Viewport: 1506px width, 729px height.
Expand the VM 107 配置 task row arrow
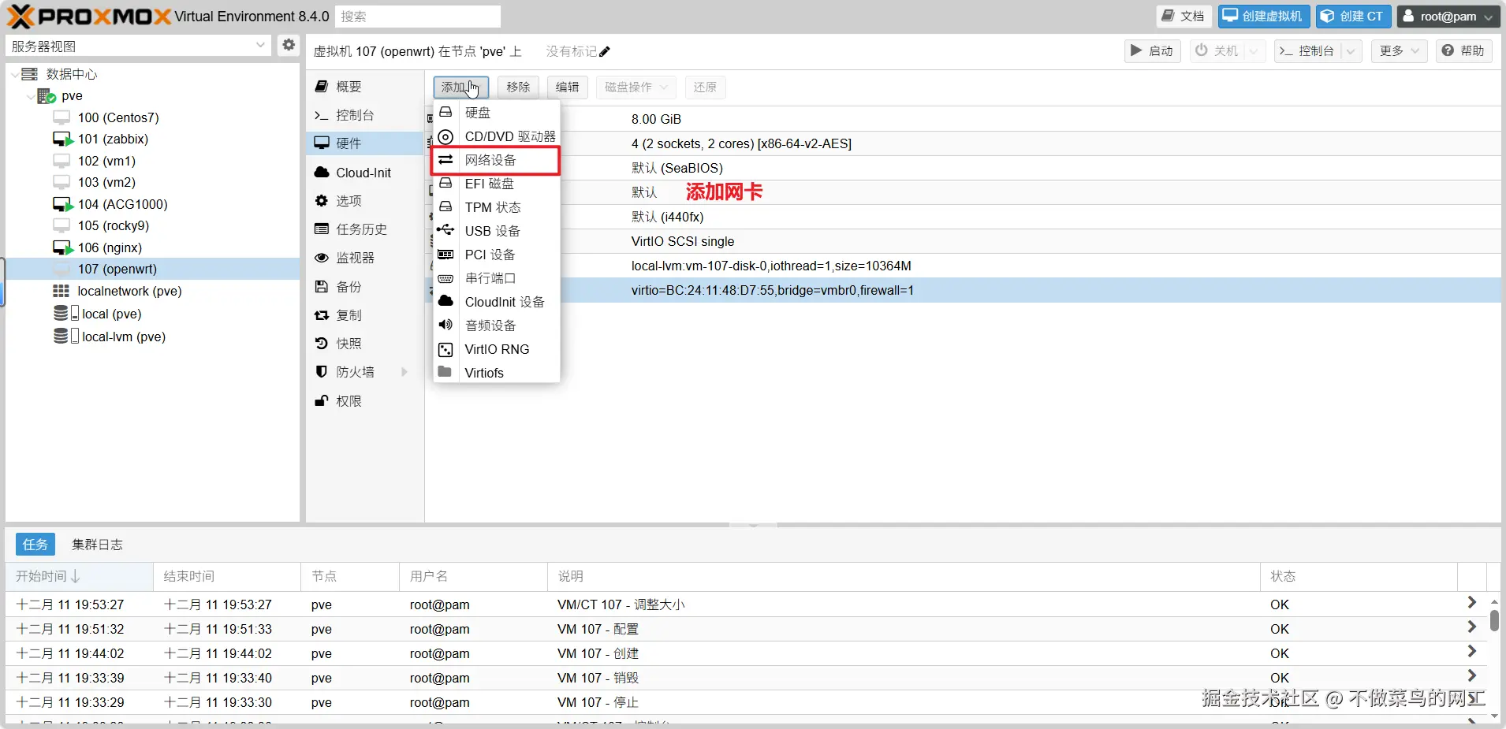coord(1471,627)
